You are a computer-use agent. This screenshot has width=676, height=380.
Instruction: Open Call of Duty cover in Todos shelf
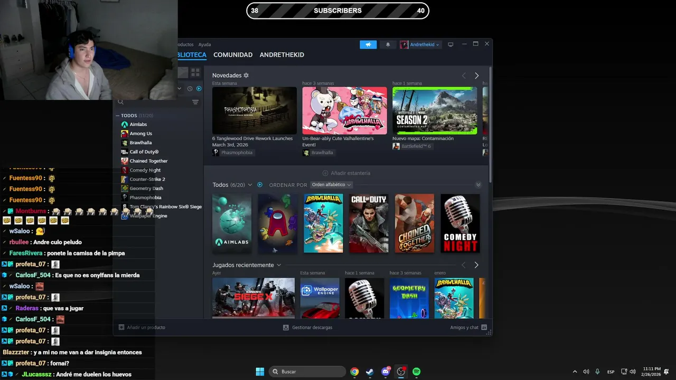(x=369, y=223)
